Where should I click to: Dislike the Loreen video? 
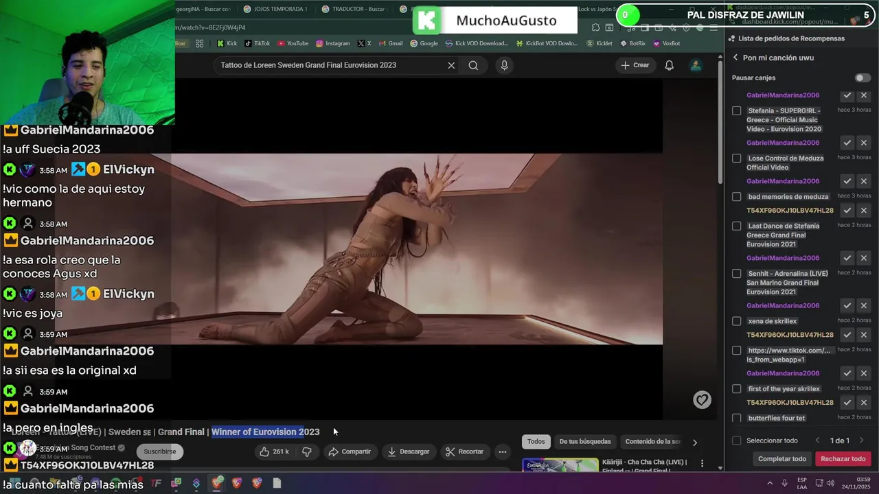pyautogui.click(x=307, y=451)
